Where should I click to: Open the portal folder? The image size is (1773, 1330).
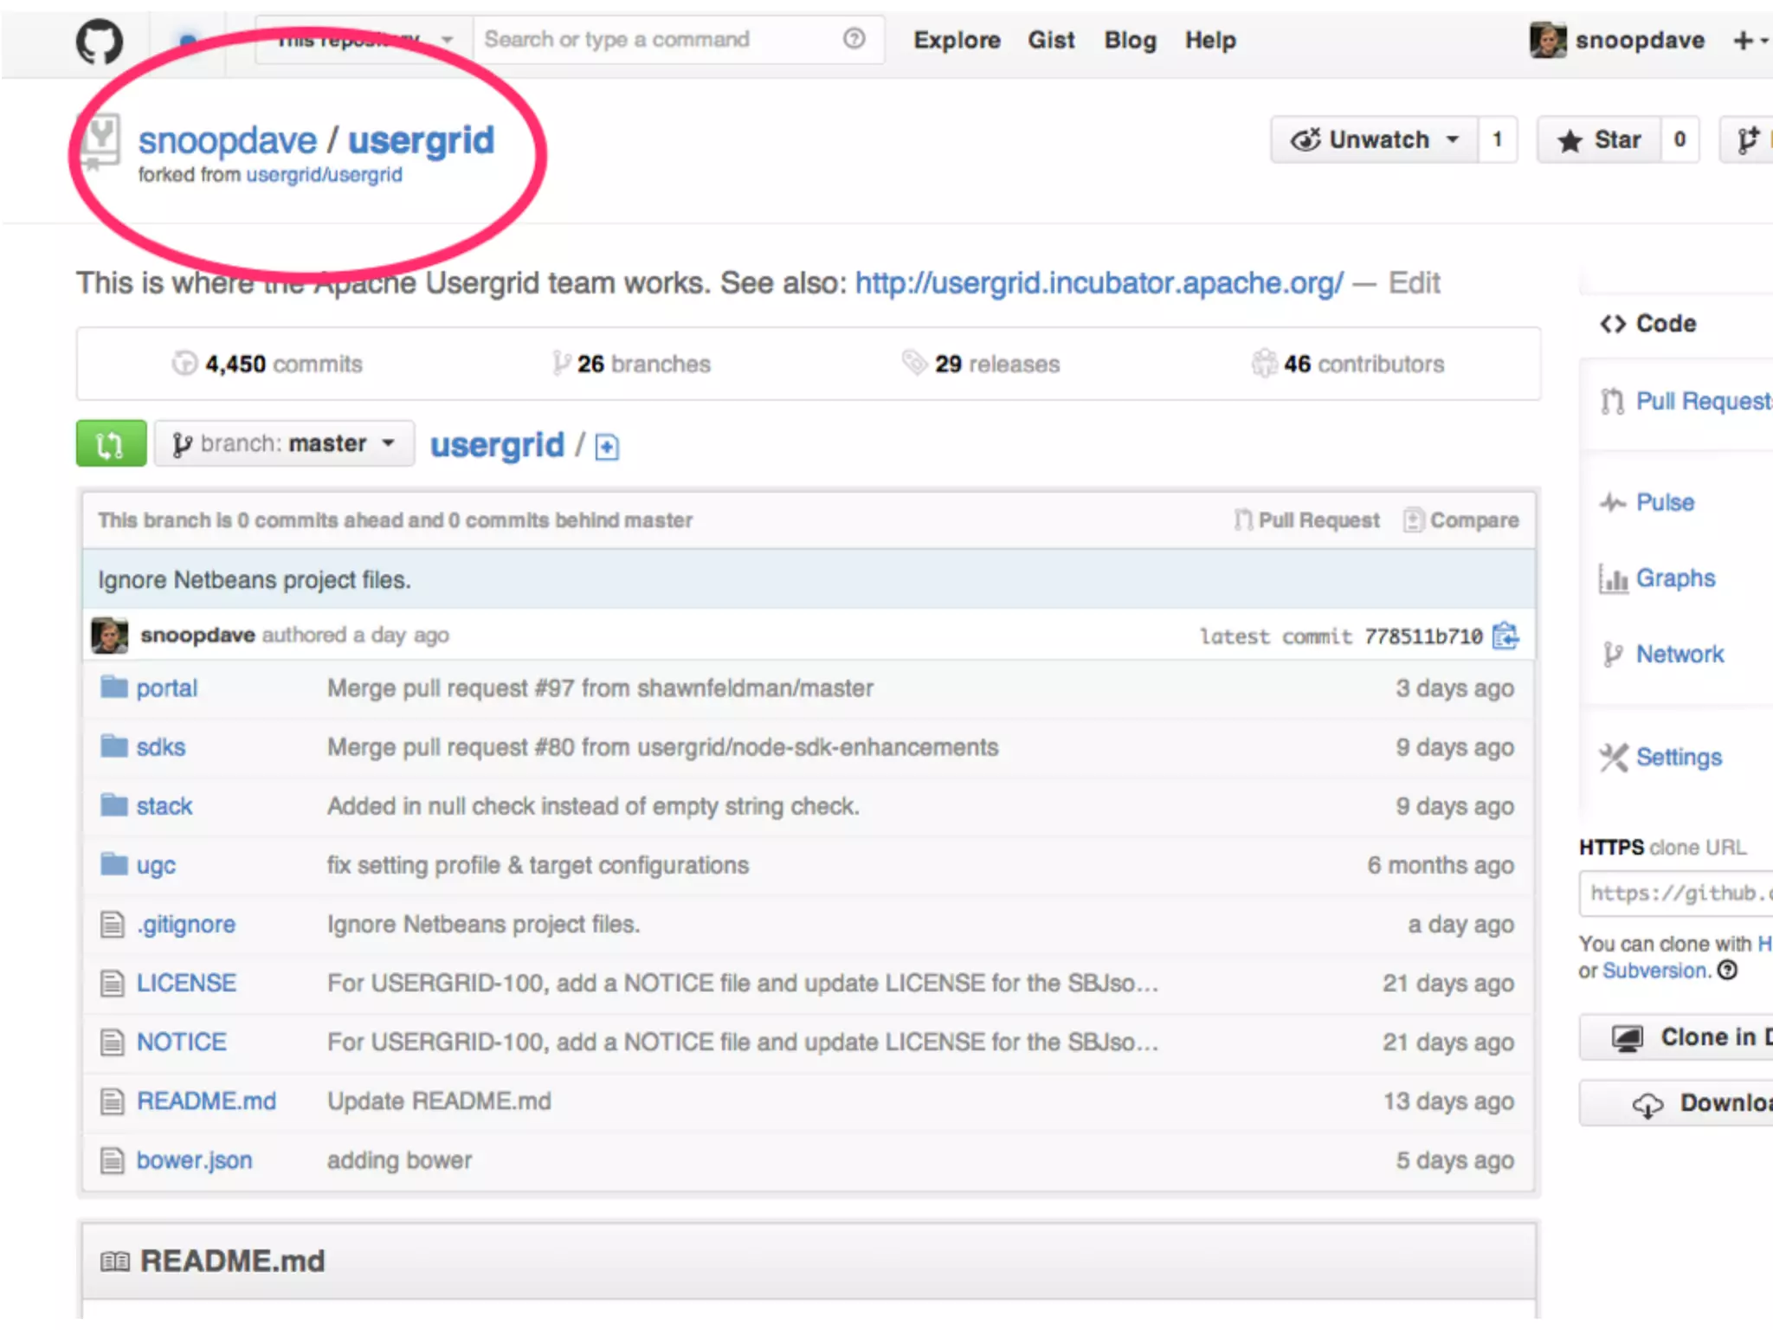pos(166,688)
